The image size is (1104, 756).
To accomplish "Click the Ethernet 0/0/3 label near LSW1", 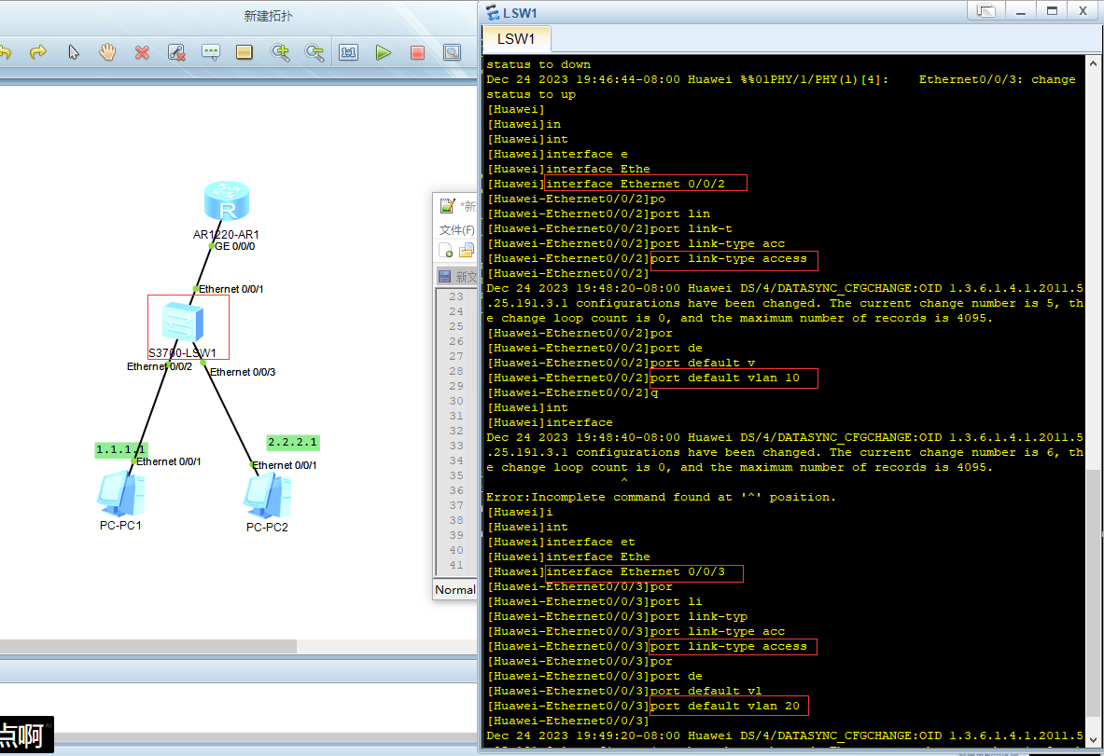I will click(243, 372).
